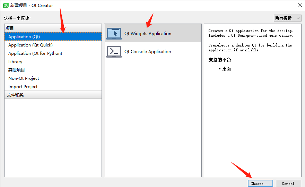Image resolution: width=305 pixels, height=187 pixels.
Task: Select the Library category
Action: tap(53, 62)
